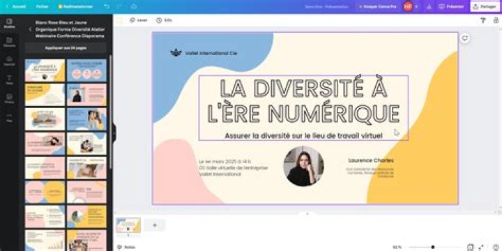Select the Laurence Charles name text
502x251 pixels.
click(371, 160)
